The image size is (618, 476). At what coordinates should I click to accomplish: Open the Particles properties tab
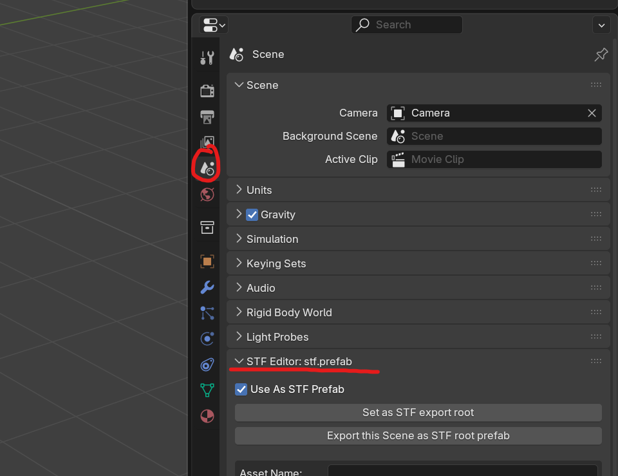coord(207,313)
